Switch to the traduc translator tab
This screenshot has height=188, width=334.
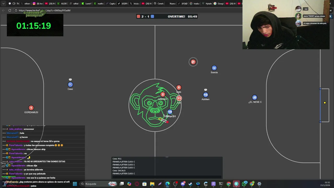[x=195, y=4]
